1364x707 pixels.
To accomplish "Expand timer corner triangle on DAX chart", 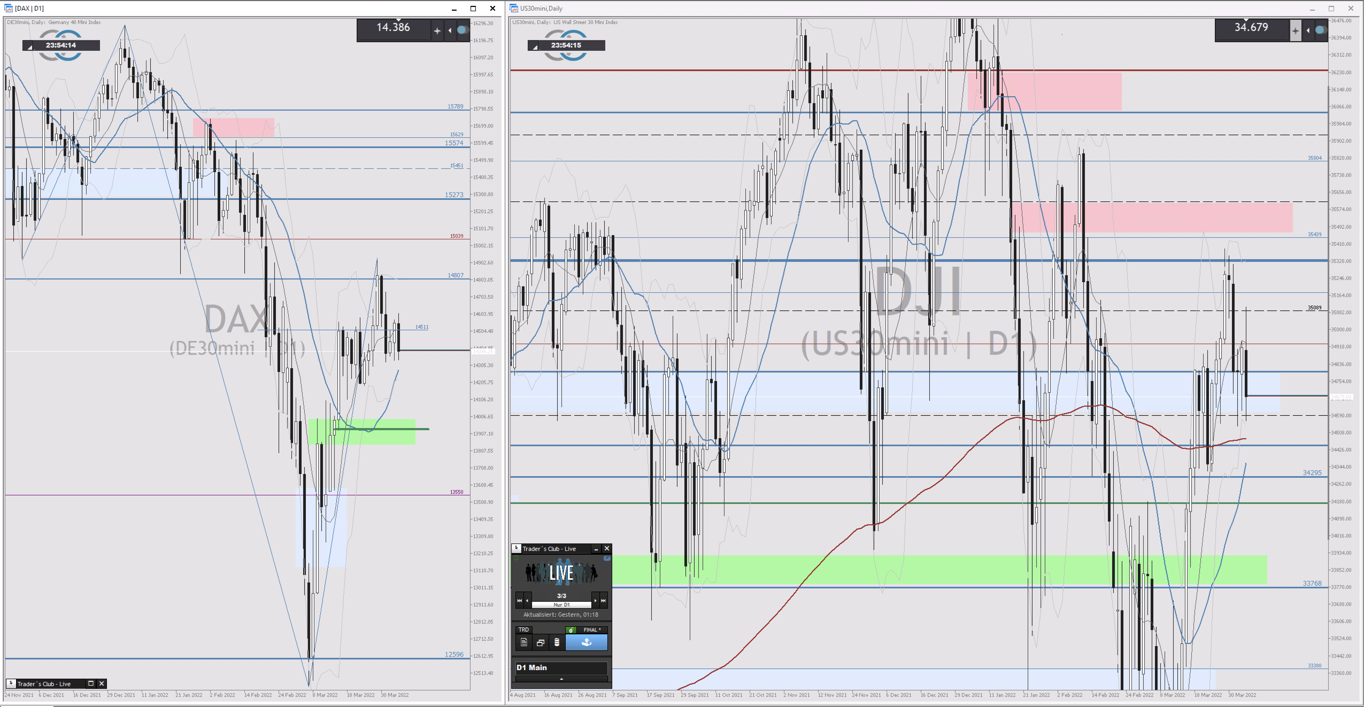I will [x=30, y=48].
